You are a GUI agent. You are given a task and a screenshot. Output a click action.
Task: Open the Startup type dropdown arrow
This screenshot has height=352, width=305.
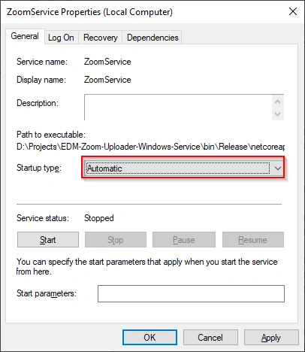tap(277, 168)
